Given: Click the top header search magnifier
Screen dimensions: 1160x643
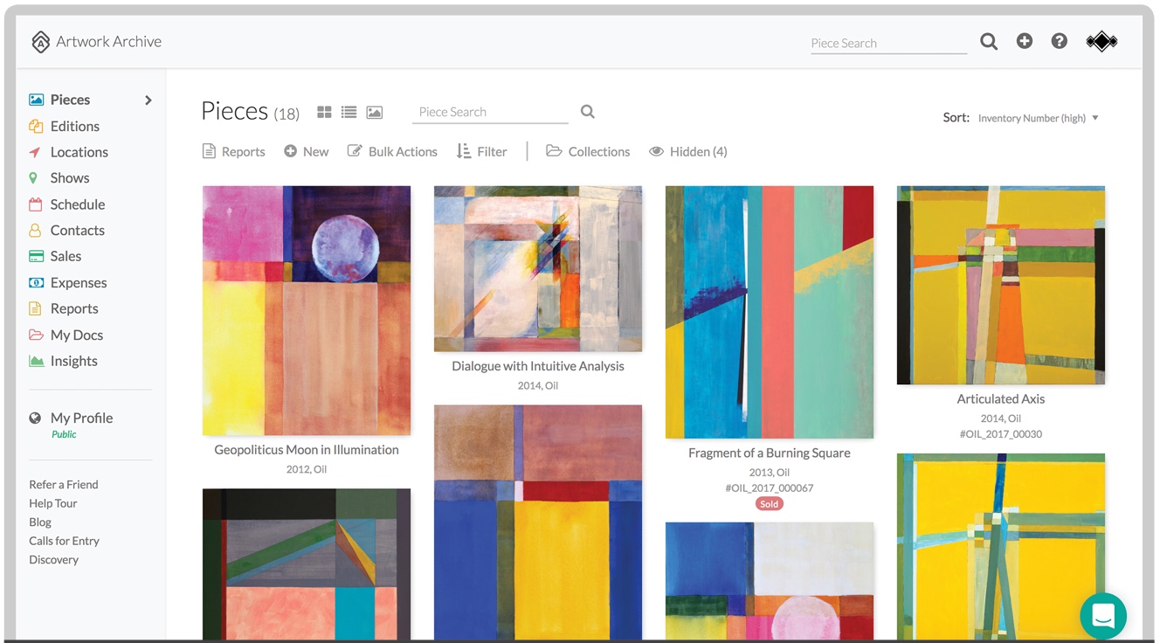Looking at the screenshot, I should (989, 41).
